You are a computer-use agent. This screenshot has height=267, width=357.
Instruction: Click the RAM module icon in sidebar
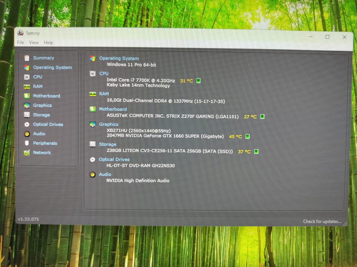(27, 86)
